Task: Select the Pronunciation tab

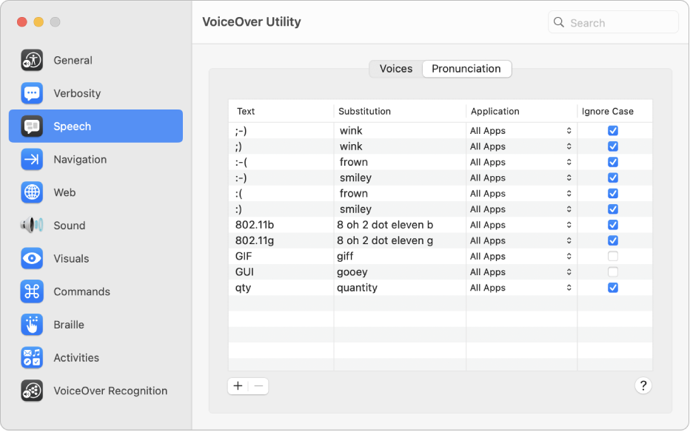Action: click(466, 69)
